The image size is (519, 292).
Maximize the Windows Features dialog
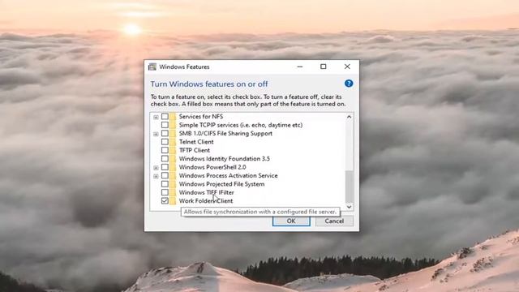(324, 67)
